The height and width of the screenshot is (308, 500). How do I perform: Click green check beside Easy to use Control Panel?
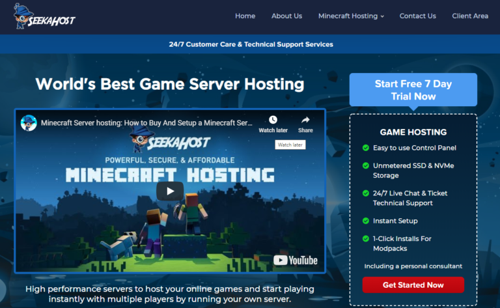365,148
